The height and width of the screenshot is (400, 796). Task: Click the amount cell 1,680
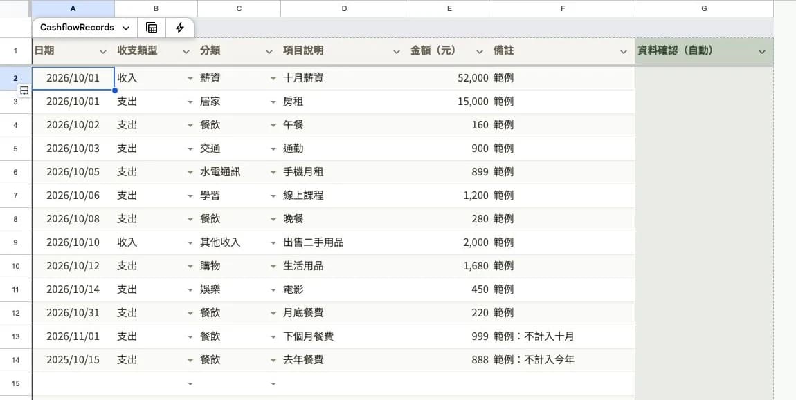coord(449,266)
